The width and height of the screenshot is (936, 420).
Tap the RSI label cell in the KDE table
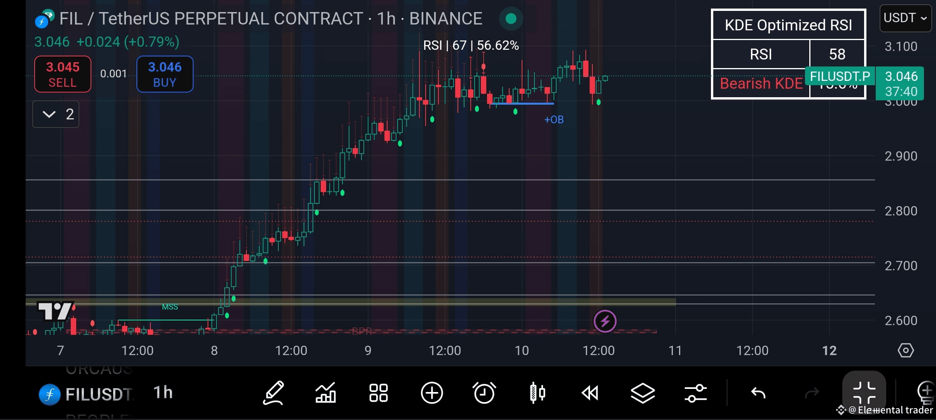coord(761,54)
